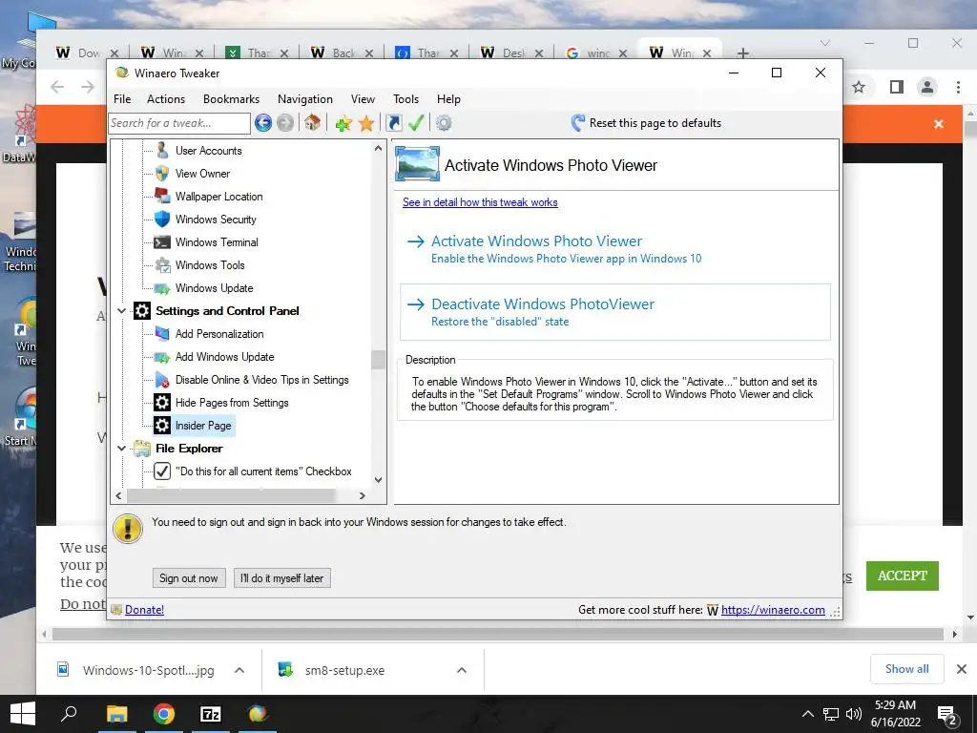Click the File Explorer folder icon in tree
Screen dimensions: 977x733
tap(142, 449)
